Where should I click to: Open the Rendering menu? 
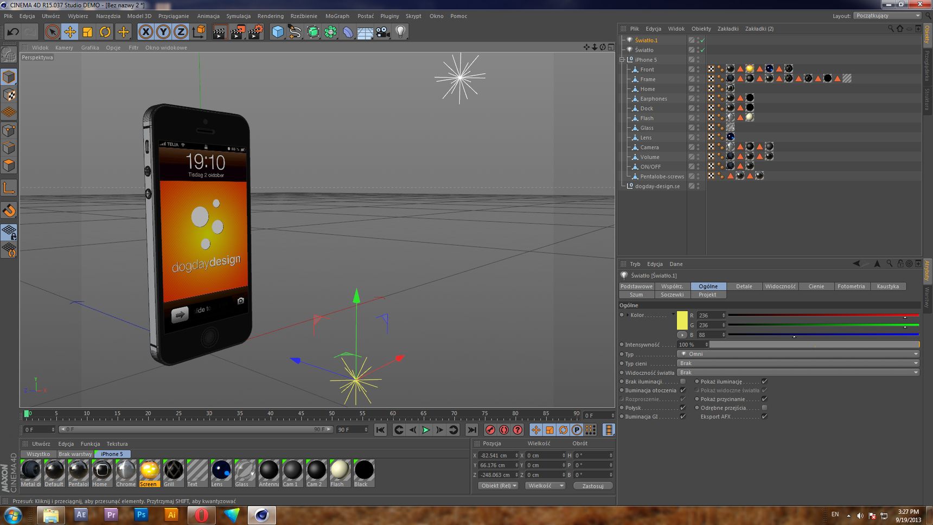(x=270, y=16)
